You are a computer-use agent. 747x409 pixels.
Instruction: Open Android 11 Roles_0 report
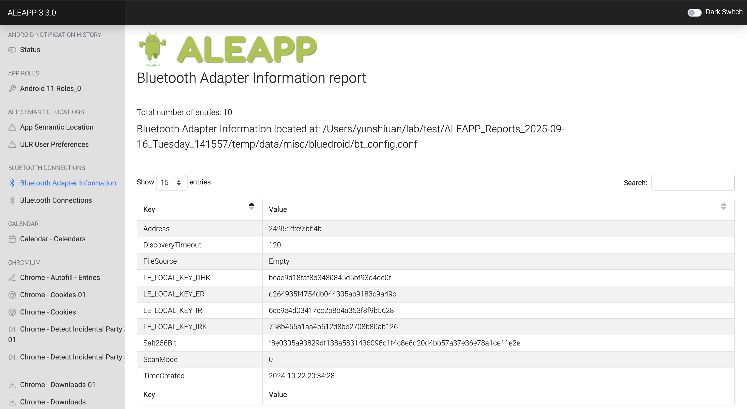51,88
